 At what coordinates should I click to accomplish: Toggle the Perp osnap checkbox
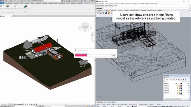pyautogui.click(x=124, y=104)
